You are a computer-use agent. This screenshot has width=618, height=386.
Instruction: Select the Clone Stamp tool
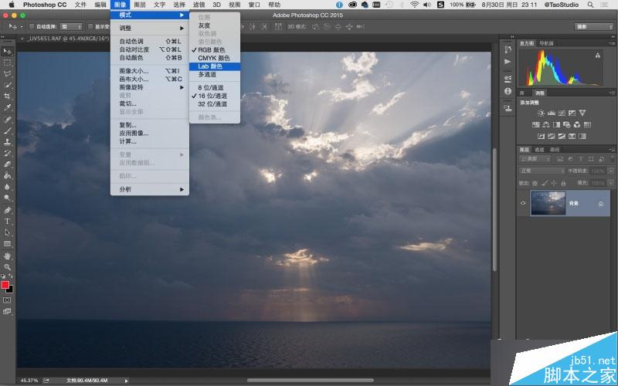tap(7, 142)
